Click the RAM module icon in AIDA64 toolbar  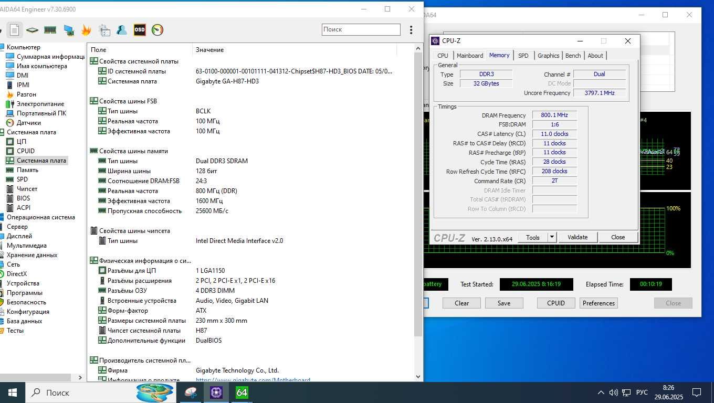tap(50, 30)
